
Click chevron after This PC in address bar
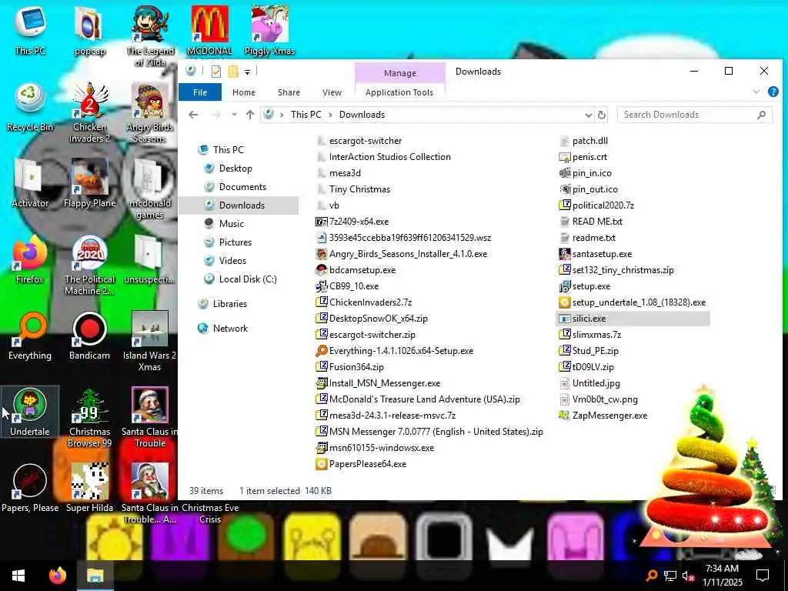(x=330, y=115)
